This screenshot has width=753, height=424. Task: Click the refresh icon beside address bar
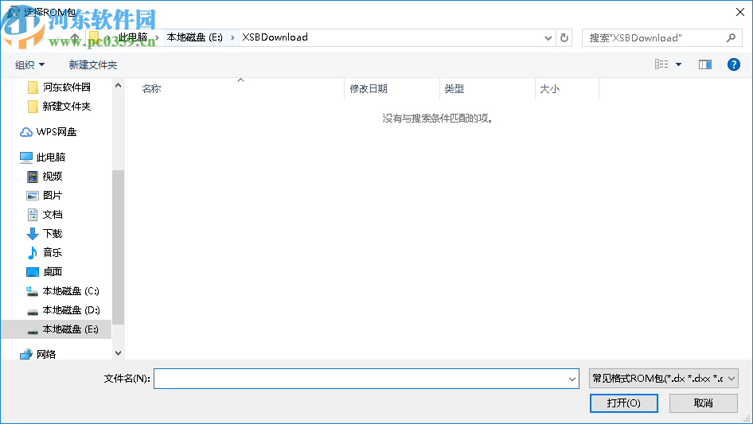(564, 37)
